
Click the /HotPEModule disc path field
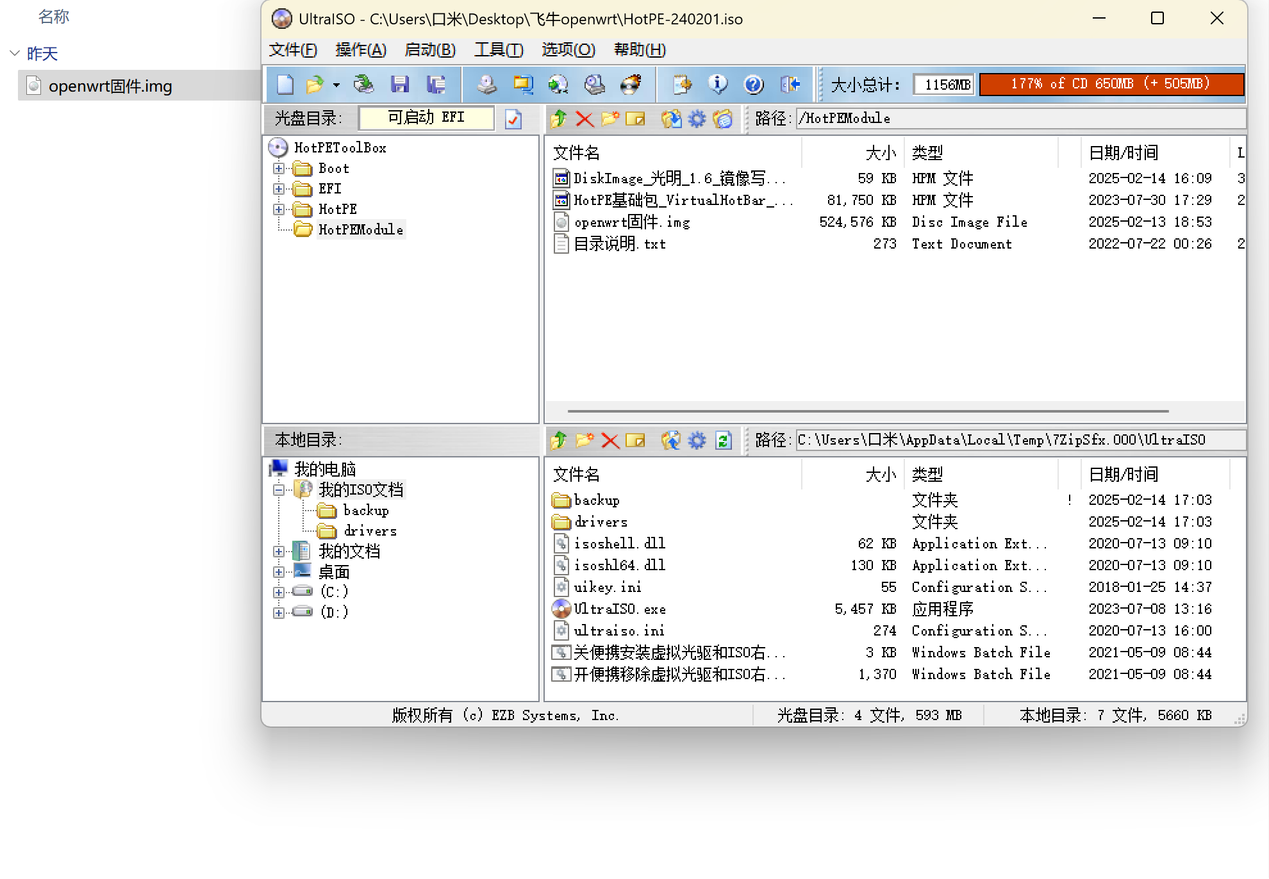pos(1020,119)
